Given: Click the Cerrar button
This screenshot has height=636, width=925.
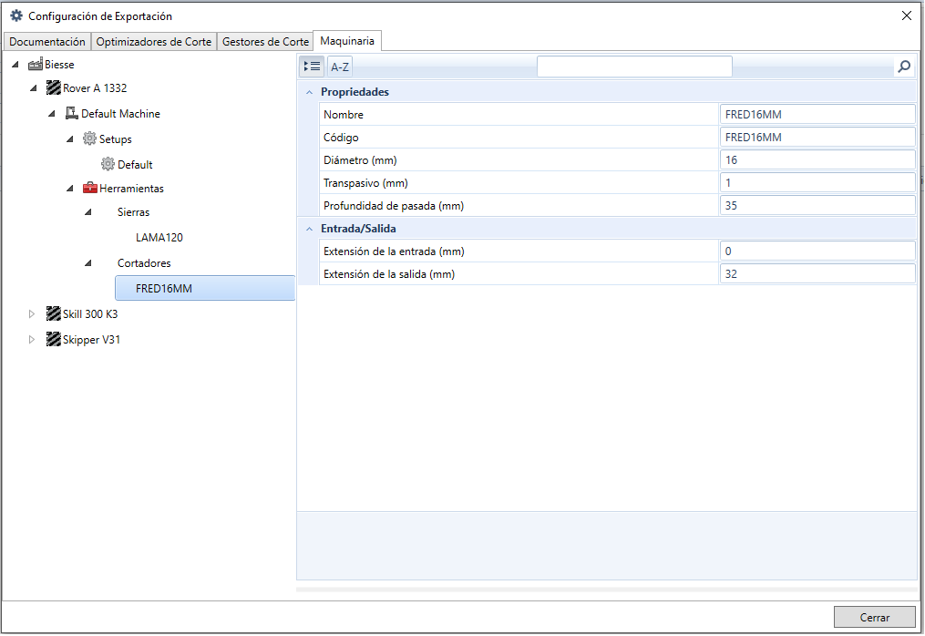Looking at the screenshot, I should click(874, 617).
